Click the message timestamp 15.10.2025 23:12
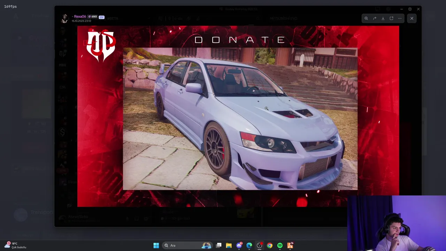 pos(82,21)
